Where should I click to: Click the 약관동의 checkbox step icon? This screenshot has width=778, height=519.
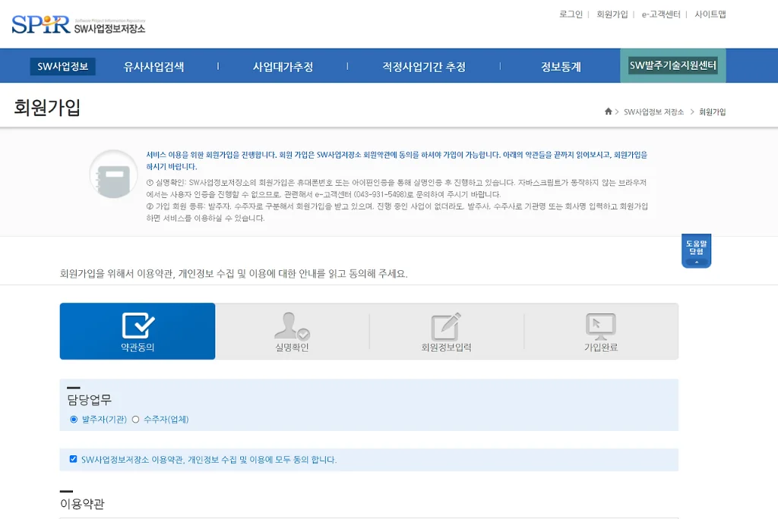tap(138, 326)
